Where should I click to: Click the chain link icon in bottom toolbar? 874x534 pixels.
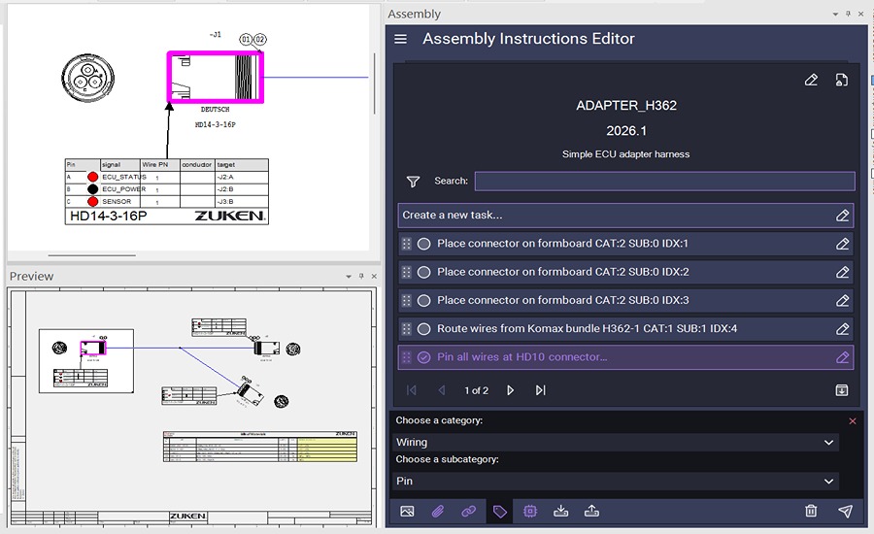coord(469,512)
